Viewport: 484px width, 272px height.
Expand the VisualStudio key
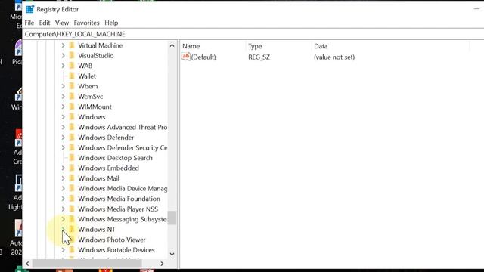pos(63,55)
